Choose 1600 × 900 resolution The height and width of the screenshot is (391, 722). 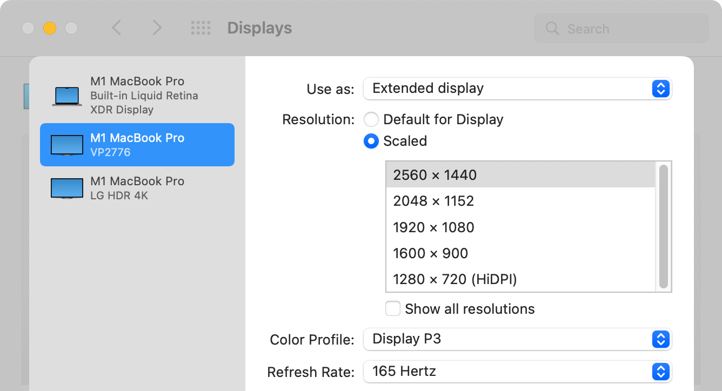tap(520, 253)
